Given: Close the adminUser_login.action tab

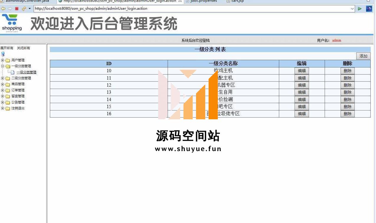Looking at the screenshot, I should (x=180, y=1).
